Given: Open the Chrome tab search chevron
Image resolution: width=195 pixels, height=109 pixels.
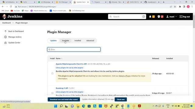Looking at the screenshot, I should (174, 2).
